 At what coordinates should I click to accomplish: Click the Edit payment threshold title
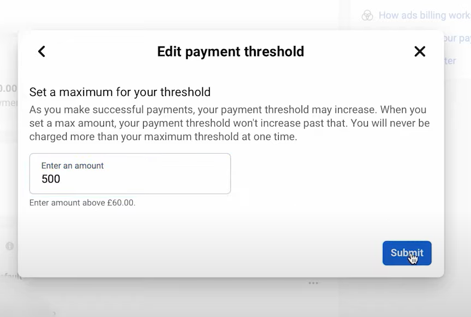(x=230, y=51)
